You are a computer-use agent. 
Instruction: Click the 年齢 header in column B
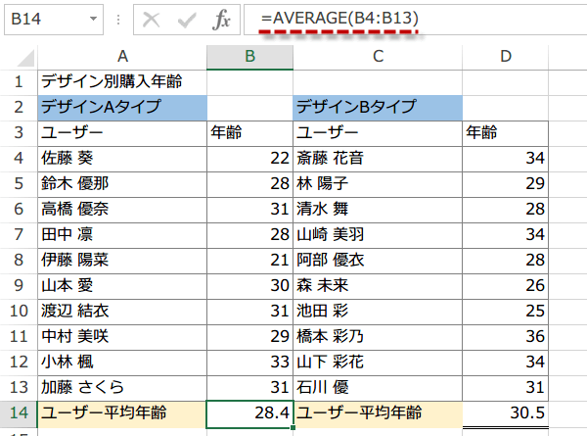tap(250, 133)
